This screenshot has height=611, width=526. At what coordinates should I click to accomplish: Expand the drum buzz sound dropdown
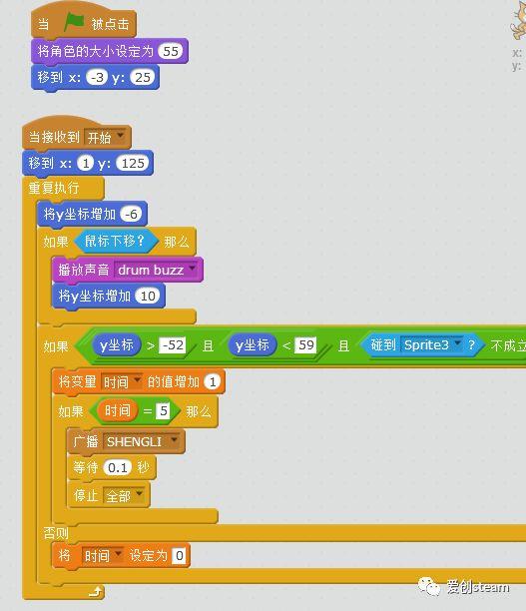click(x=192, y=269)
